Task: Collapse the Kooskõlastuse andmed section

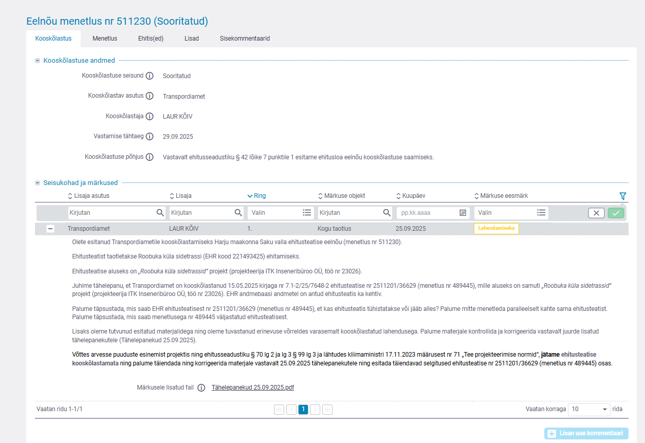Action: click(38, 61)
